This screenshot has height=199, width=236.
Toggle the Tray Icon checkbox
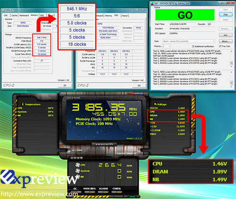220,46
